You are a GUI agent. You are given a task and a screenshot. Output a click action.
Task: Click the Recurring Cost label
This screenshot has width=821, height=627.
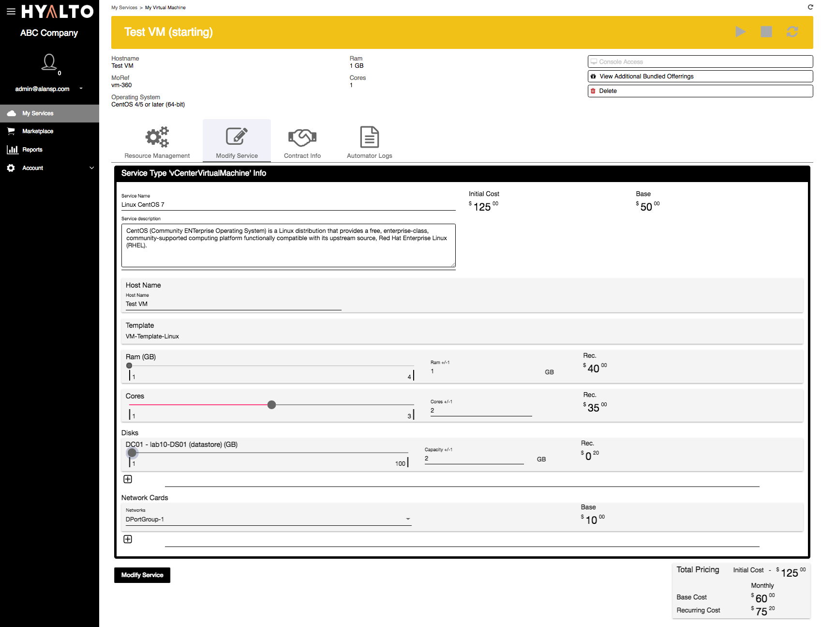(x=698, y=611)
